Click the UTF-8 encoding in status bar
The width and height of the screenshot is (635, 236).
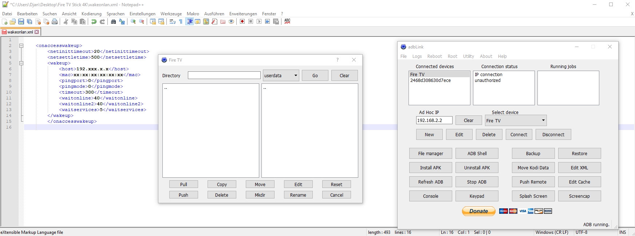[581, 232]
